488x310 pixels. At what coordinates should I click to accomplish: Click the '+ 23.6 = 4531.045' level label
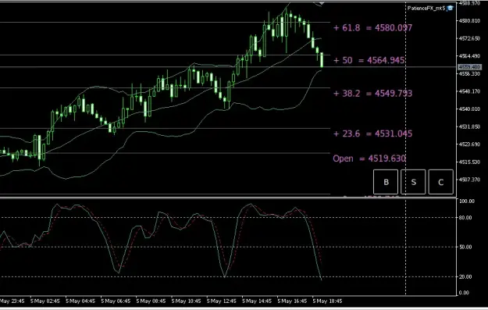tap(372, 134)
